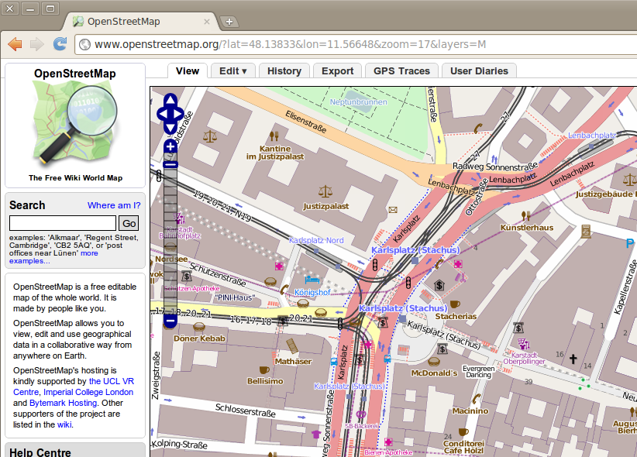
Task: Click the restaurant icon above Künstlerhaus
Action: pos(525,215)
